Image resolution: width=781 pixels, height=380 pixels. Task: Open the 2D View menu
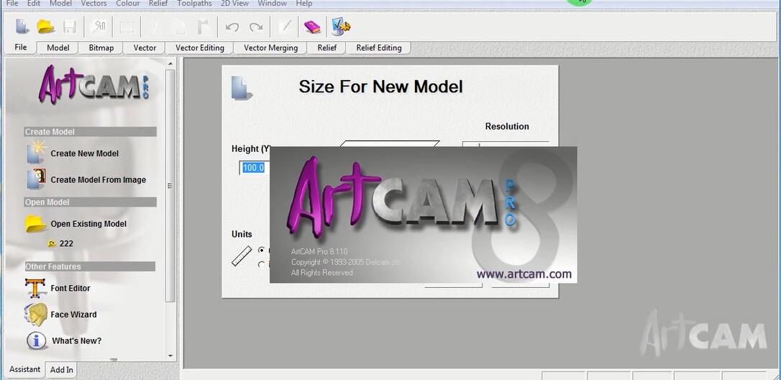click(x=234, y=4)
